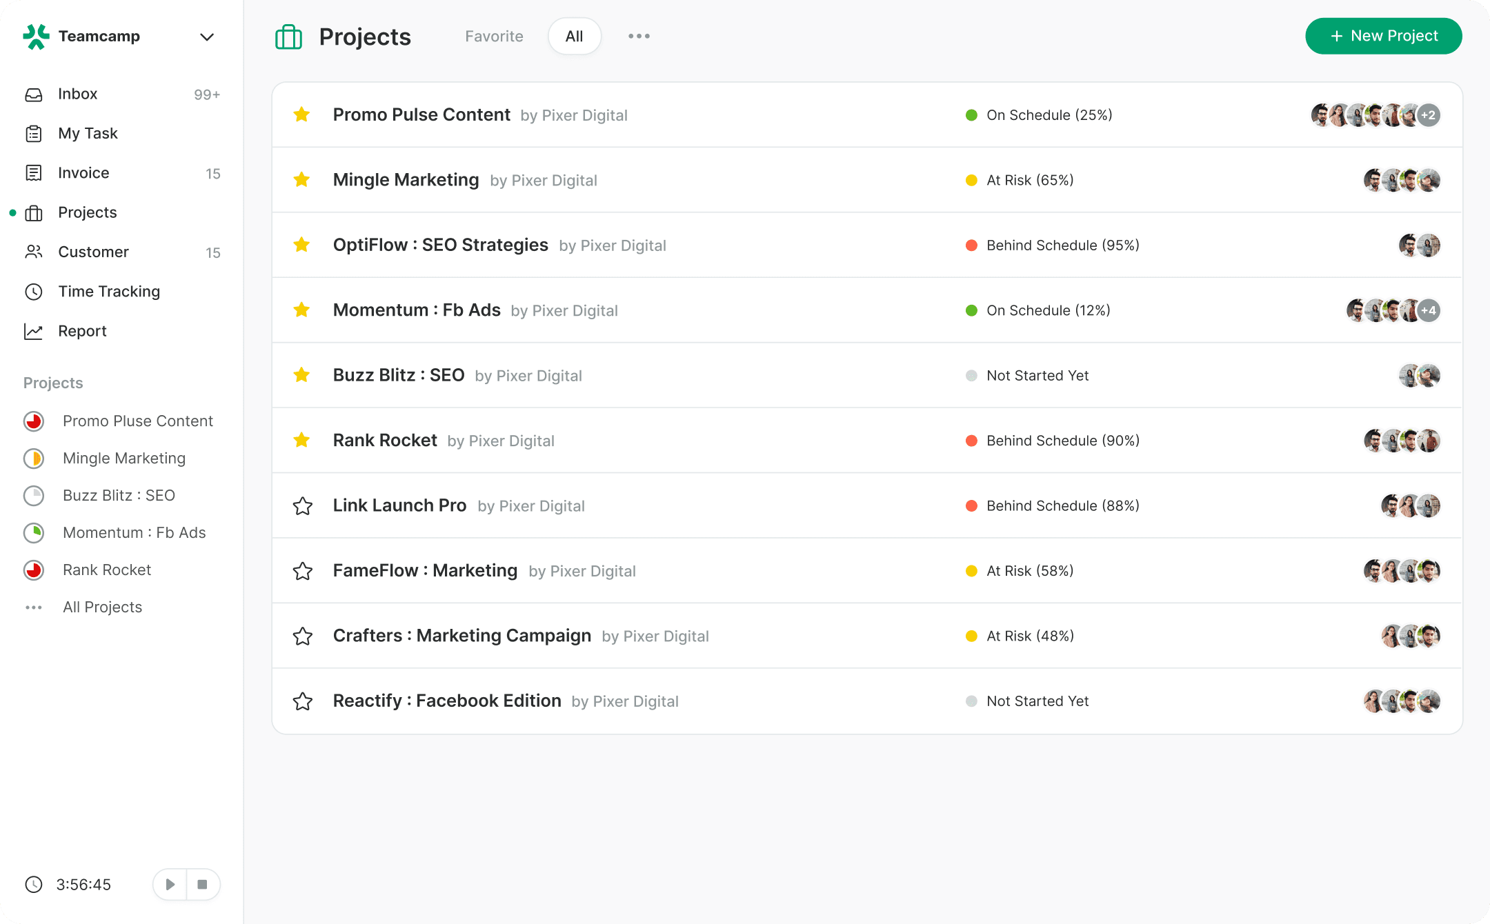Toggle the Momentum : Fb Ads favorite star
This screenshot has width=1490, height=924.
coord(301,310)
